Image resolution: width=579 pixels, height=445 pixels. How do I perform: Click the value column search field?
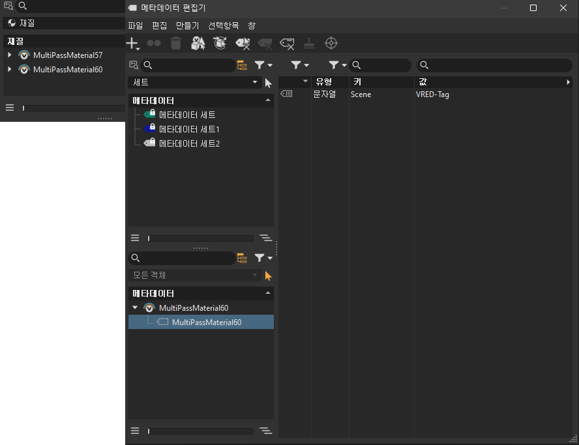point(494,65)
